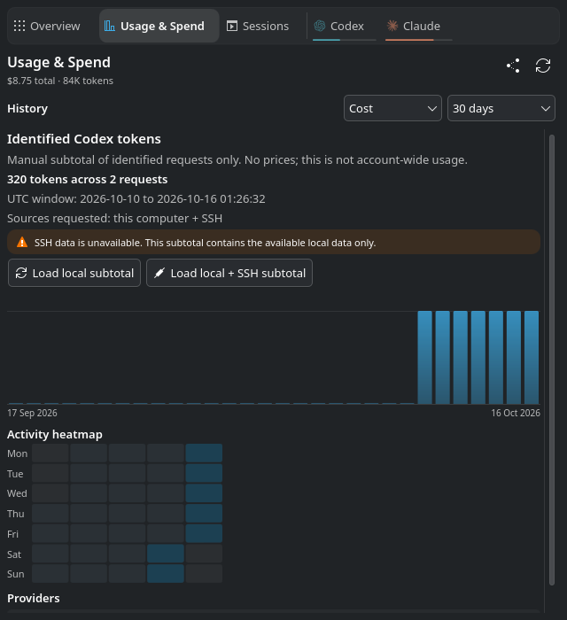Open the Cost metric dropdown

pyautogui.click(x=392, y=108)
